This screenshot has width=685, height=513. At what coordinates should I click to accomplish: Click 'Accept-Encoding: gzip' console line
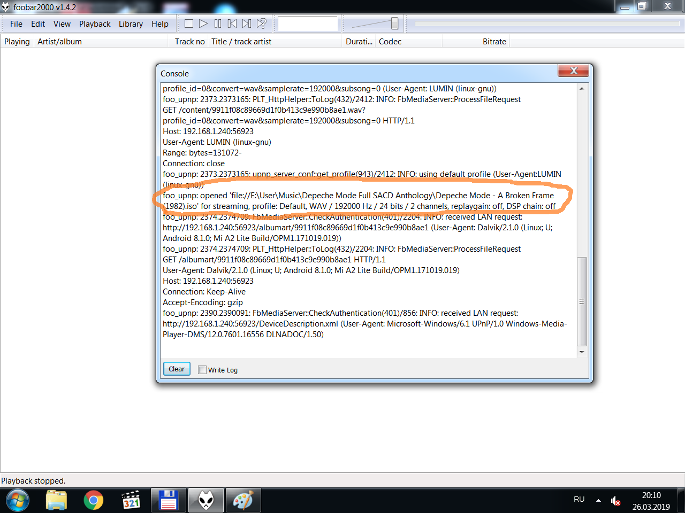pyautogui.click(x=203, y=302)
